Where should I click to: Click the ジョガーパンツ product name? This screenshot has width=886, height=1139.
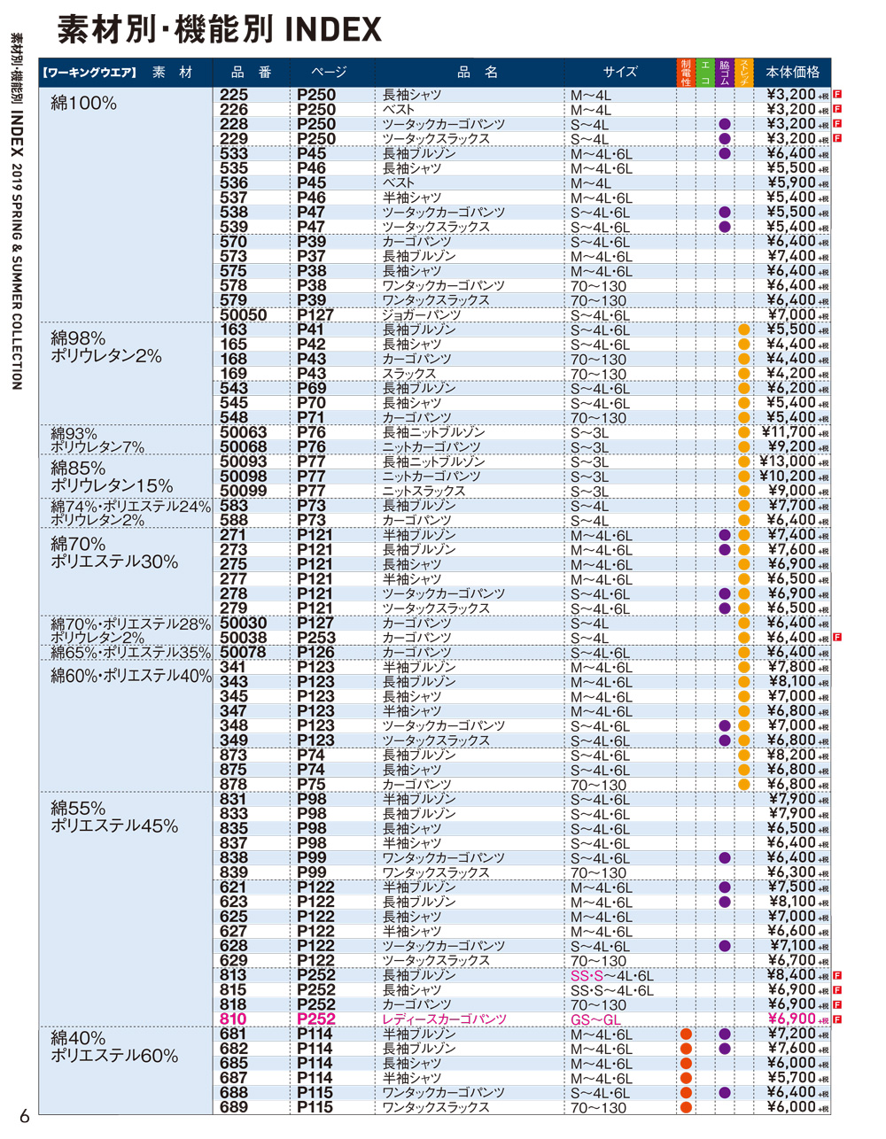tap(422, 315)
